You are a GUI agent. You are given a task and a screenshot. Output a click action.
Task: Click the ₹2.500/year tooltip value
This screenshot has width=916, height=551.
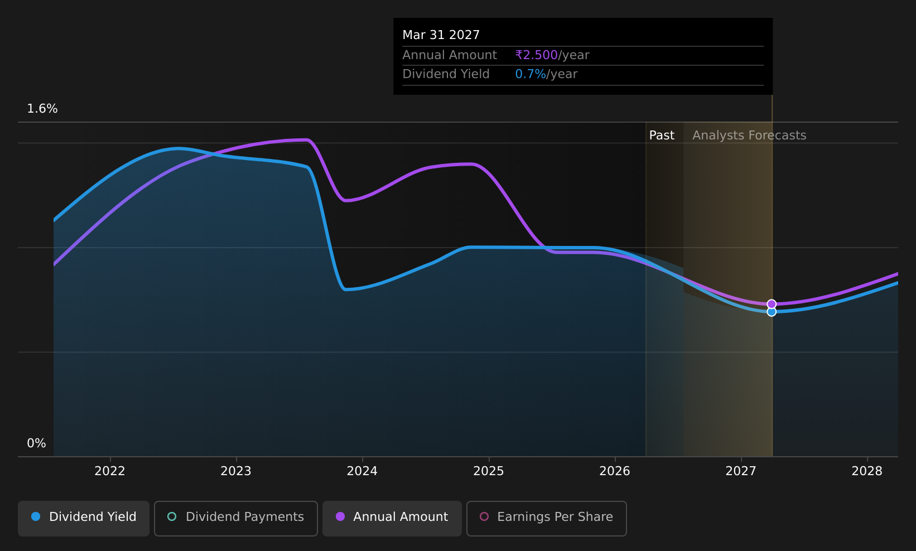tap(552, 55)
